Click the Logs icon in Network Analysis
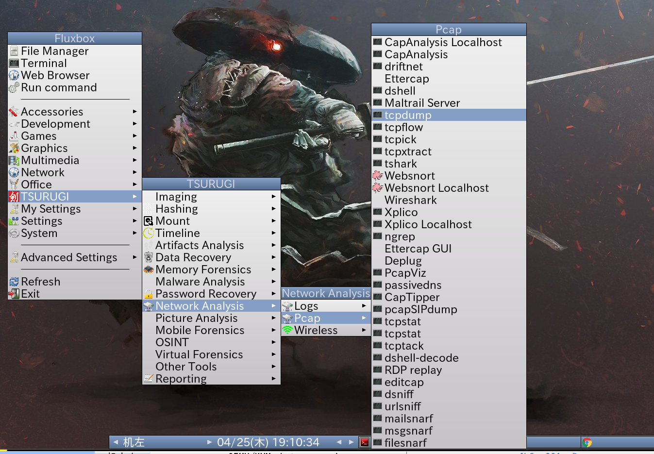654x454 pixels. pos(287,306)
